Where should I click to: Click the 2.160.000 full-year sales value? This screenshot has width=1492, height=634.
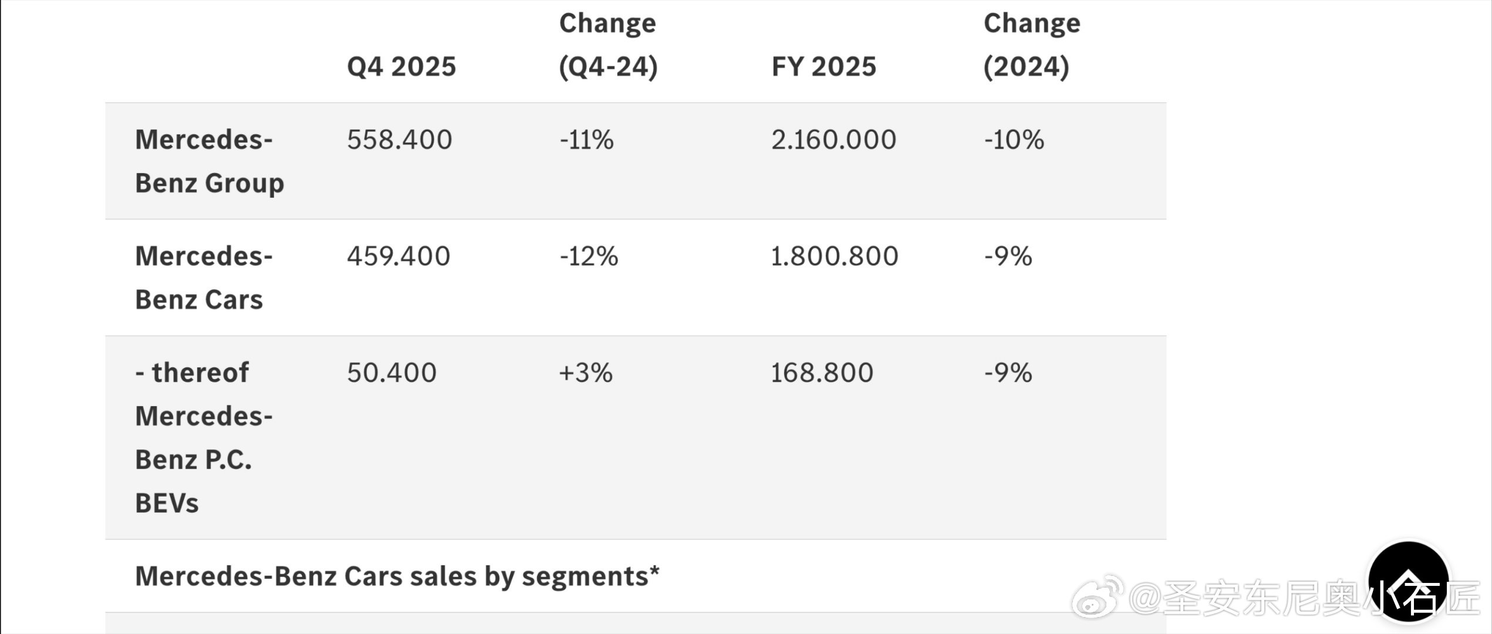[x=833, y=140]
